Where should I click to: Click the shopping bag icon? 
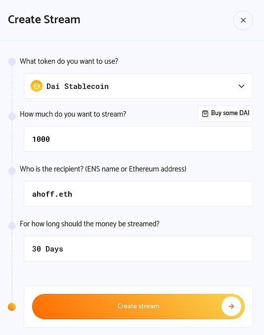(205, 114)
